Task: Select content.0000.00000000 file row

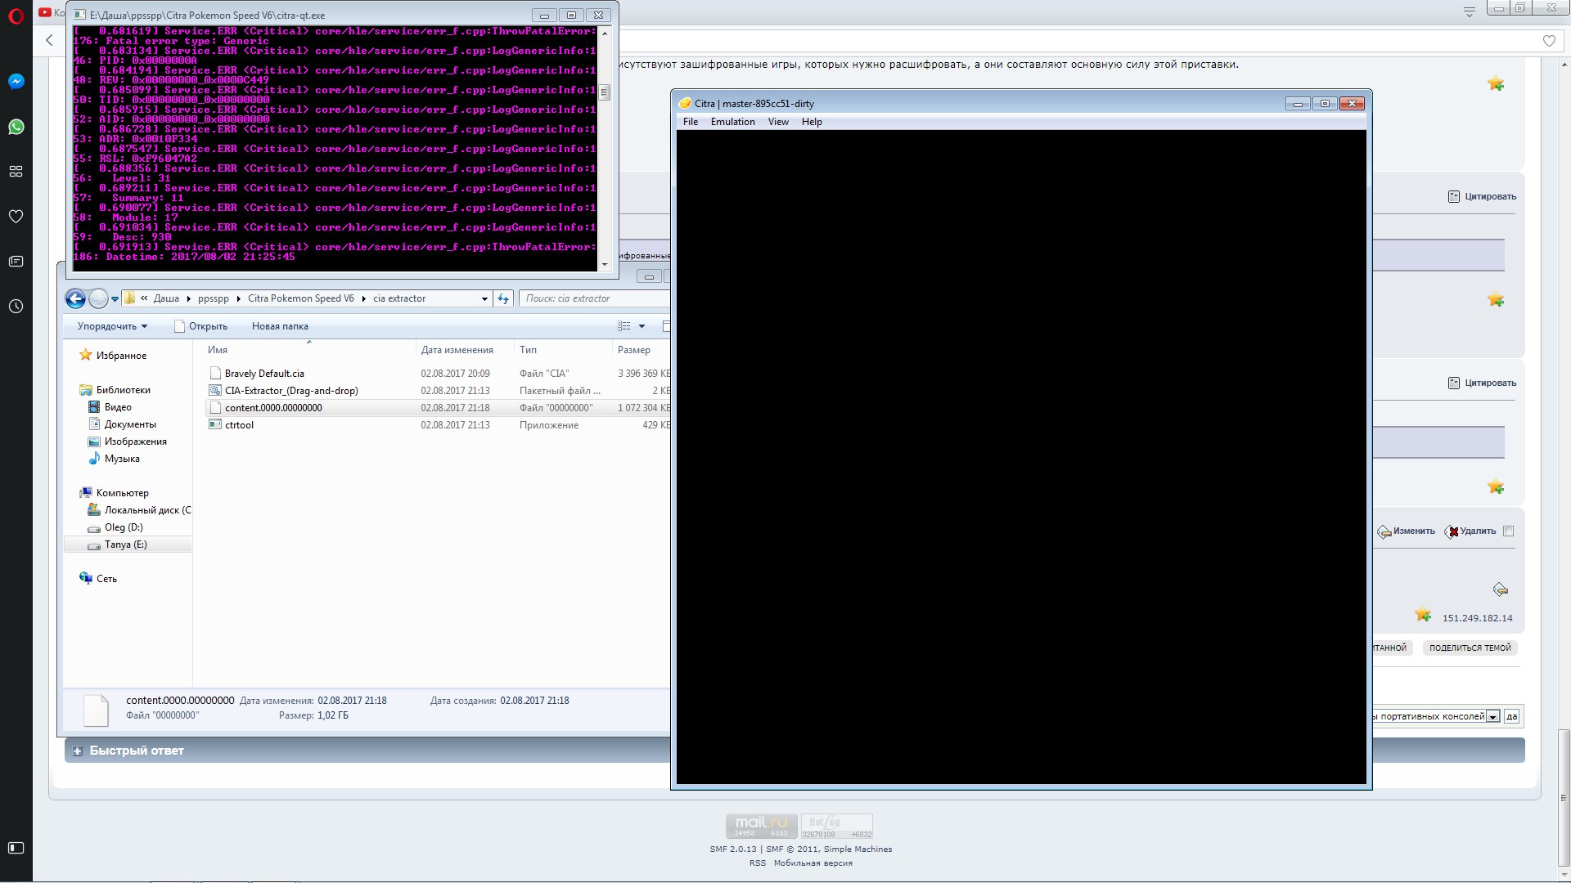Action: (x=438, y=407)
